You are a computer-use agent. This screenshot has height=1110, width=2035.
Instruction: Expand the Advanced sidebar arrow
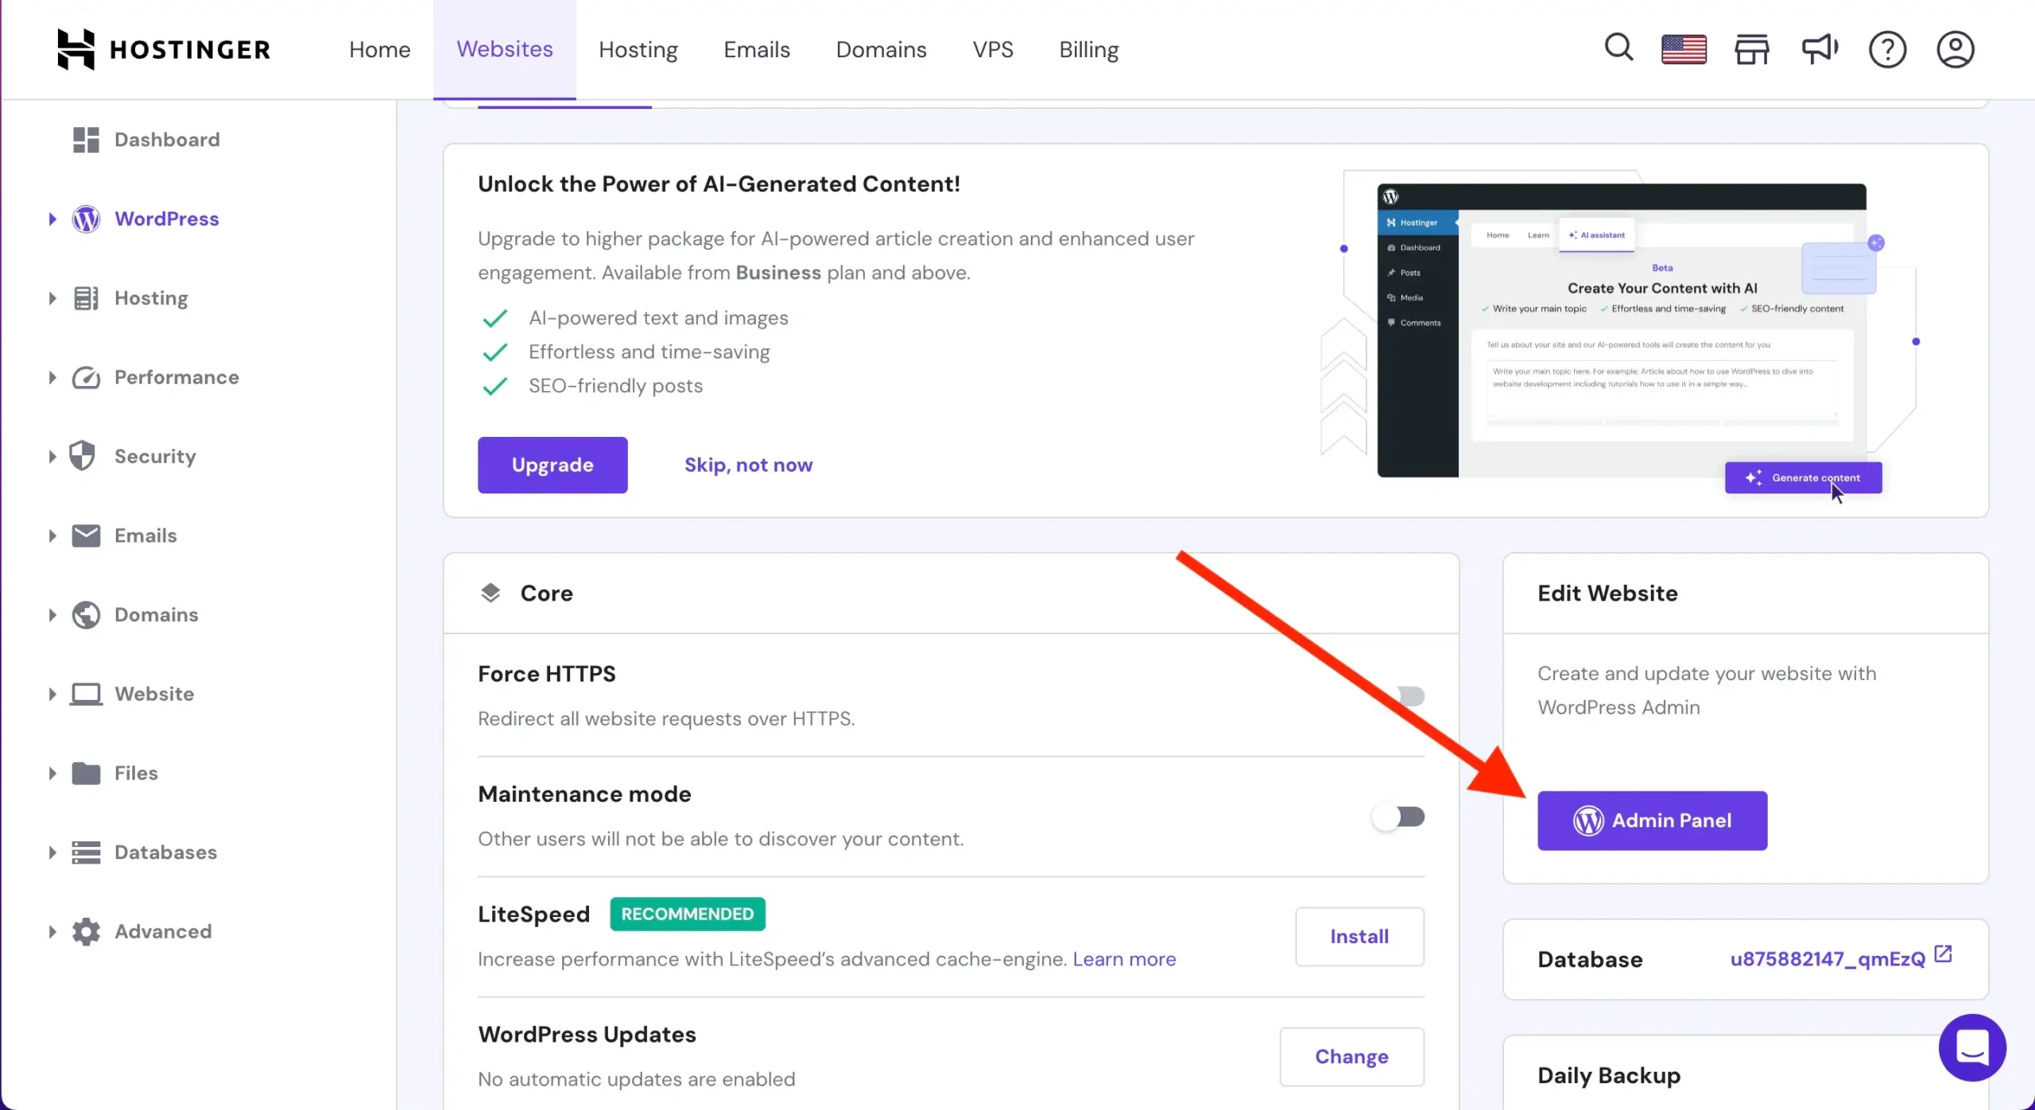(52, 931)
